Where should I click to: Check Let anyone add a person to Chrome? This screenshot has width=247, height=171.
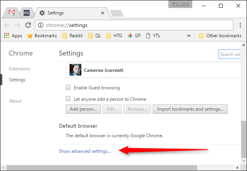point(68,99)
